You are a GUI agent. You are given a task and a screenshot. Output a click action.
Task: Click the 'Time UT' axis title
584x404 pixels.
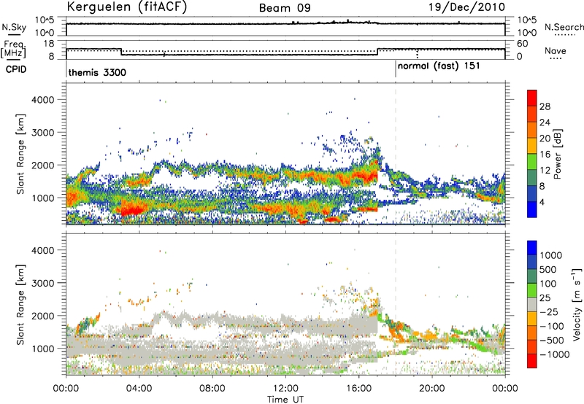(285, 400)
